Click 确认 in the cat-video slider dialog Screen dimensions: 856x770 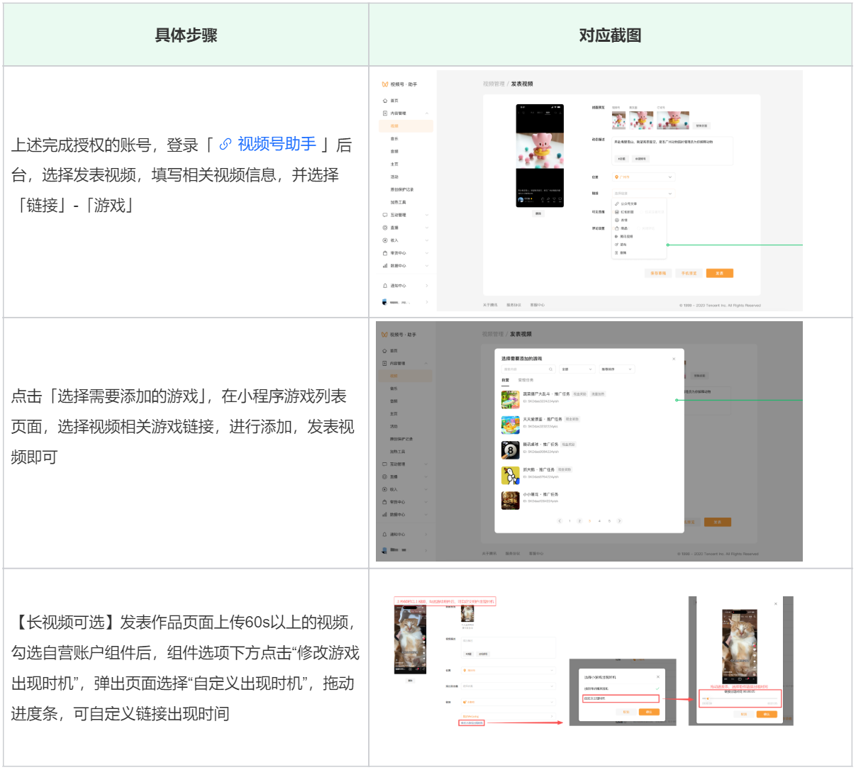pos(767,714)
